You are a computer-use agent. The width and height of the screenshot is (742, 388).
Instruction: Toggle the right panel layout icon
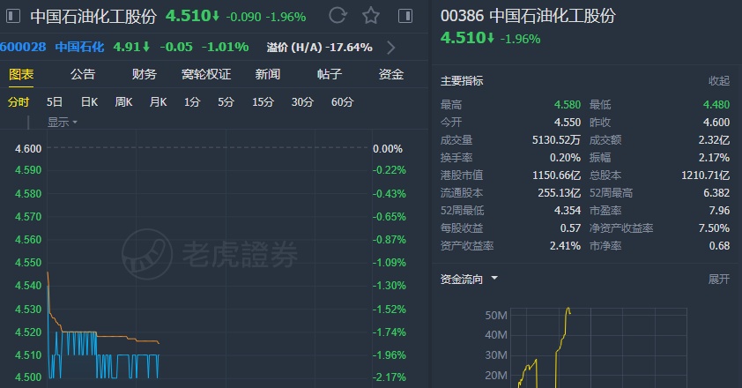click(x=405, y=16)
